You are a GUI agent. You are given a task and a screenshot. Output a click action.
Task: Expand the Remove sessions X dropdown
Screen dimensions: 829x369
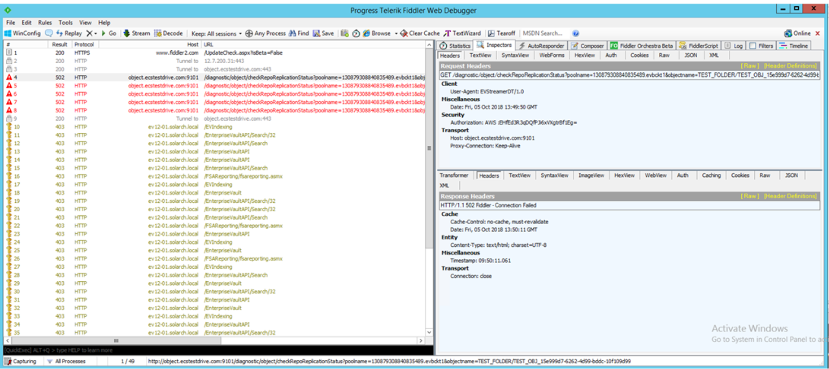(92, 34)
